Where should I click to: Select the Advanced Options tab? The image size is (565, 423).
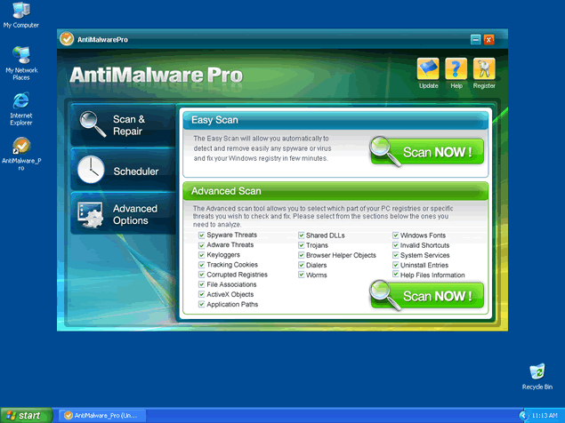click(x=123, y=214)
